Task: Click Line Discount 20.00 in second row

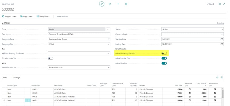Action: coord(204,93)
